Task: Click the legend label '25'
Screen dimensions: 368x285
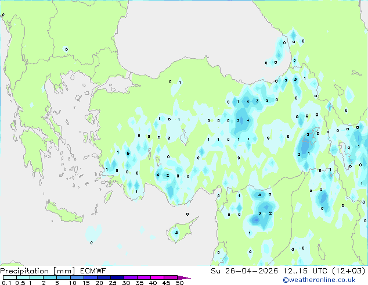Action: coord(113,283)
